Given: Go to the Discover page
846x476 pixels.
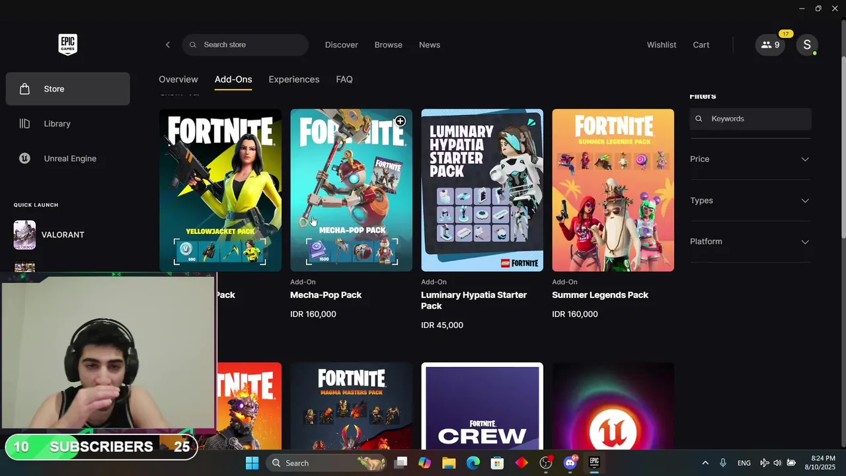Looking at the screenshot, I should 342,45.
